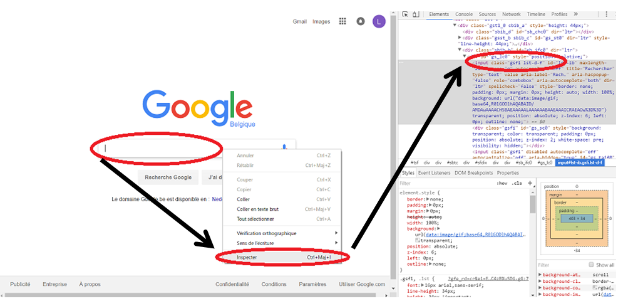Image resolution: width=618 pixels, height=301 pixels.
Task: Open the Event Listeners pane tab
Action: [435, 173]
